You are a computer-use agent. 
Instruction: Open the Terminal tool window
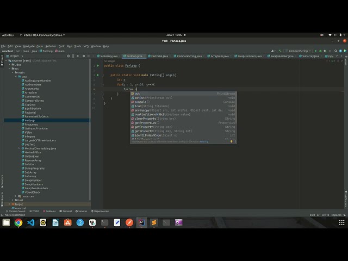[x=66, y=211]
